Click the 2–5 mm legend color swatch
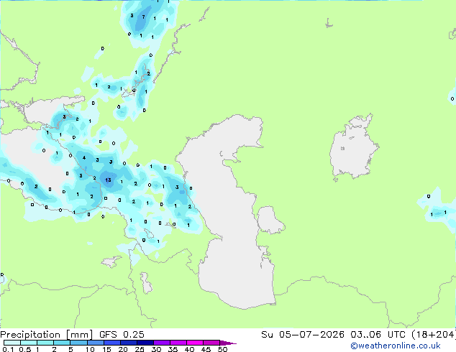Image resolution: width=456 pixels, height=352 pixels. pyautogui.click(x=62, y=343)
